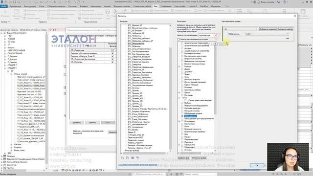Image resolution: width=313 pixels, height=176 pixels.
Task: Expand Фасады in the project browser
Action: [x=11, y=144]
